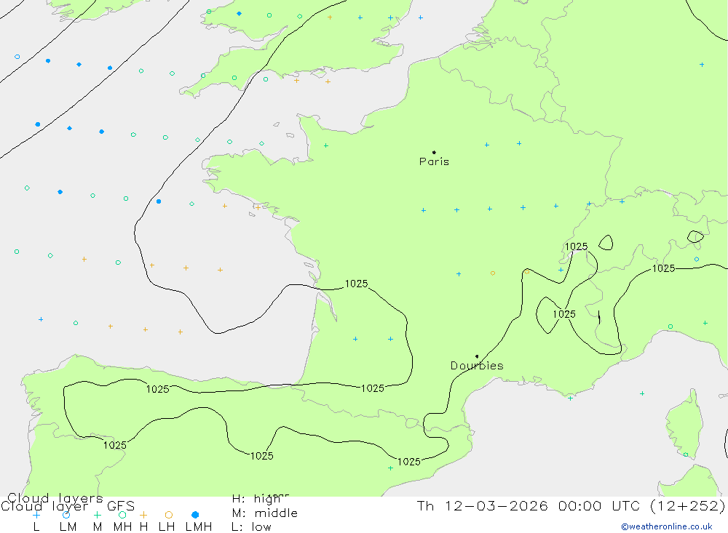Select the Paris city label
This screenshot has height=533, width=728.
pos(434,161)
